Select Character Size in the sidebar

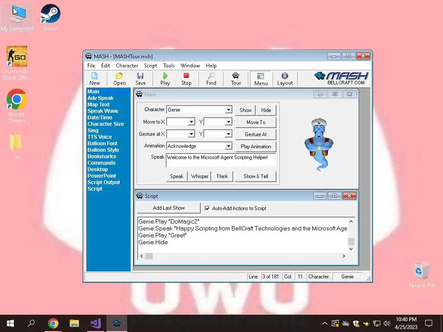tap(106, 124)
